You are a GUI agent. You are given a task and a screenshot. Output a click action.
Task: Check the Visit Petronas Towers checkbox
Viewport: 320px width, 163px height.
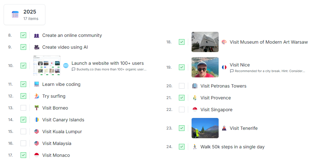182,86
